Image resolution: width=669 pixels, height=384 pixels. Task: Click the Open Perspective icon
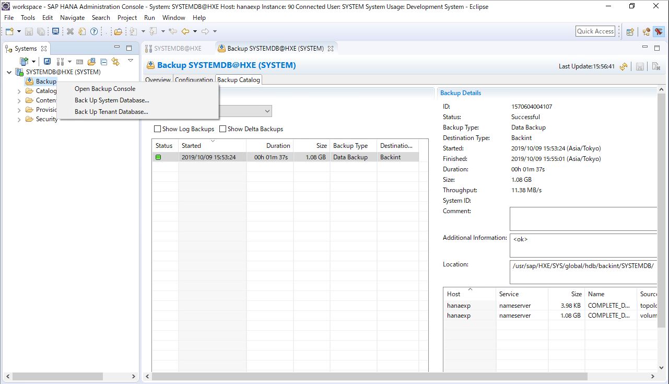[630, 31]
